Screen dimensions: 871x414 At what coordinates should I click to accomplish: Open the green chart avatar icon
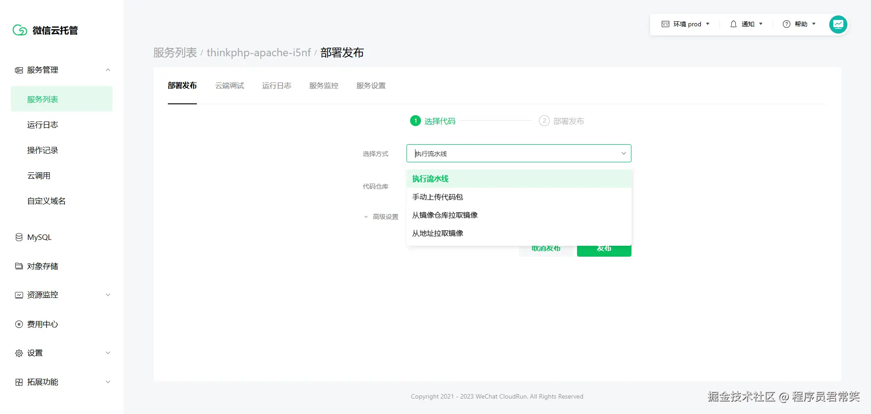(x=838, y=24)
